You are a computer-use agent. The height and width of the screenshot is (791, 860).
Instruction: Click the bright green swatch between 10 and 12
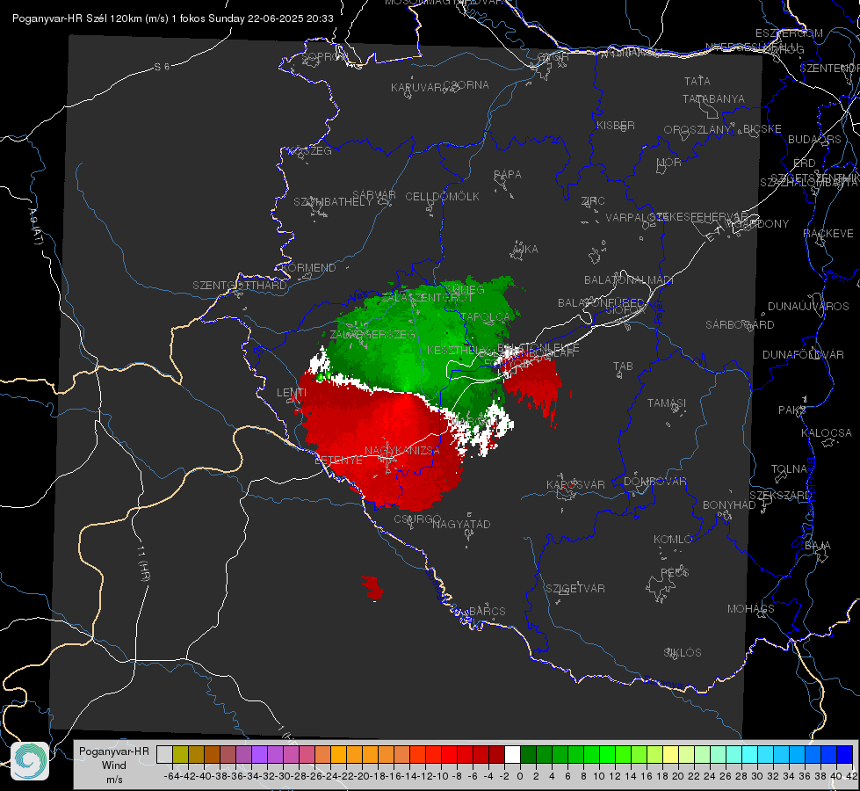pyautogui.click(x=607, y=754)
